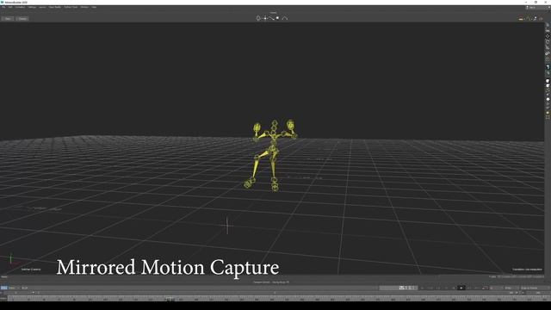Open the Python Tools menu
The height and width of the screenshot is (310, 551).
click(71, 7)
